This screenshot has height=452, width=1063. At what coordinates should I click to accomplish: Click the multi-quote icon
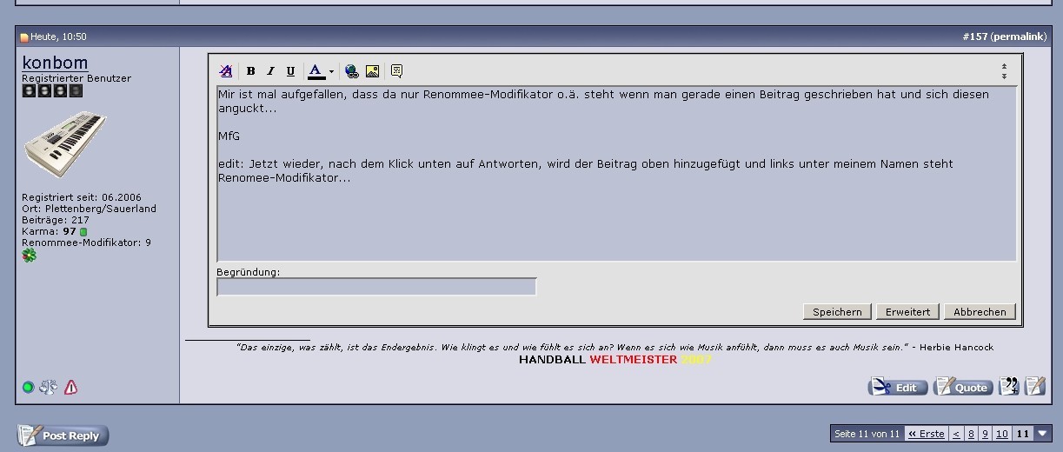pyautogui.click(x=1009, y=386)
